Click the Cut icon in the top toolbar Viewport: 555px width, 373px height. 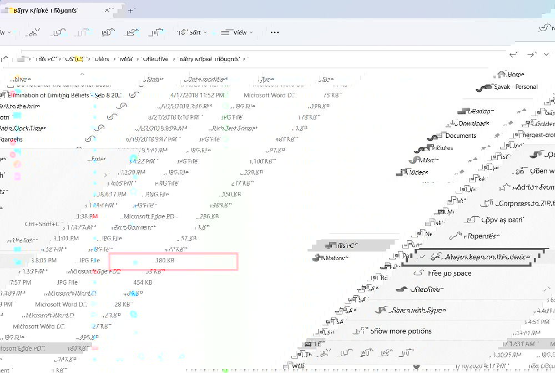33,32
